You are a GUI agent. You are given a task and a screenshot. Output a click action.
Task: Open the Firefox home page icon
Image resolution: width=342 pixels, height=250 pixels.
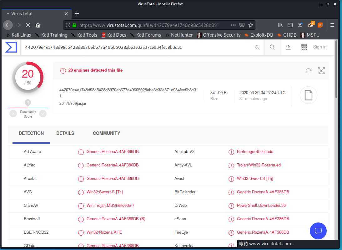[38, 25]
